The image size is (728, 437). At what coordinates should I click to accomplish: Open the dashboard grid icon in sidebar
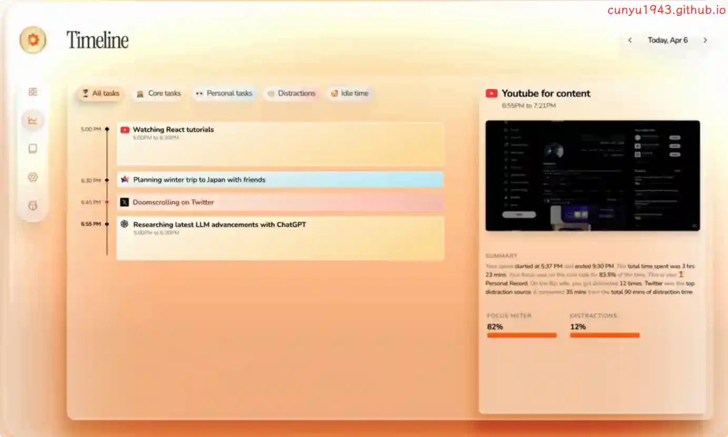33,92
